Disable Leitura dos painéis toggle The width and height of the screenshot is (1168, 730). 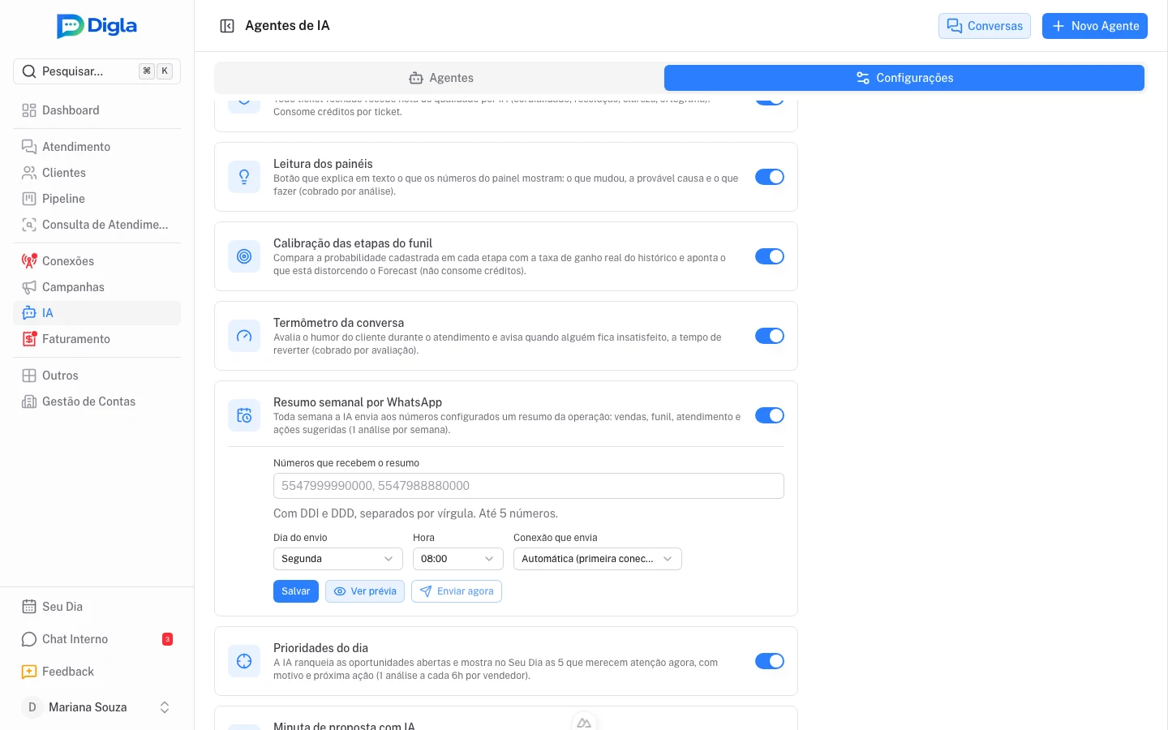pyautogui.click(x=770, y=177)
